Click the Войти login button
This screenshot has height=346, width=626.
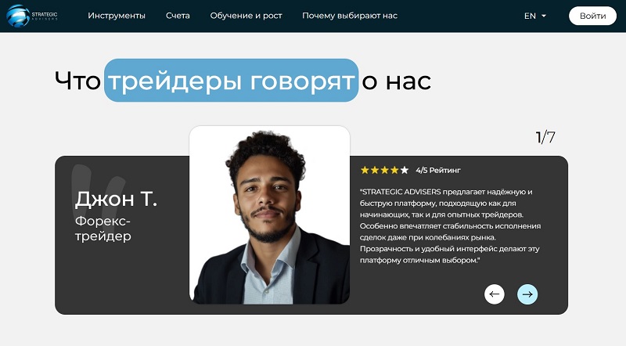click(x=592, y=16)
